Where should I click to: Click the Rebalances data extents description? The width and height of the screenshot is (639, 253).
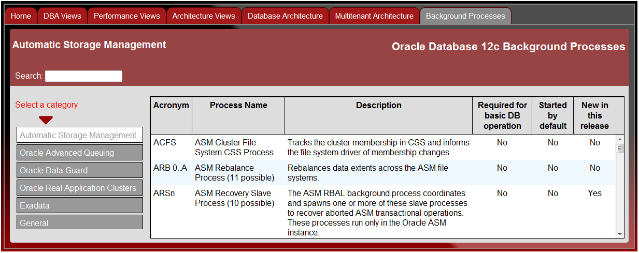click(x=368, y=173)
